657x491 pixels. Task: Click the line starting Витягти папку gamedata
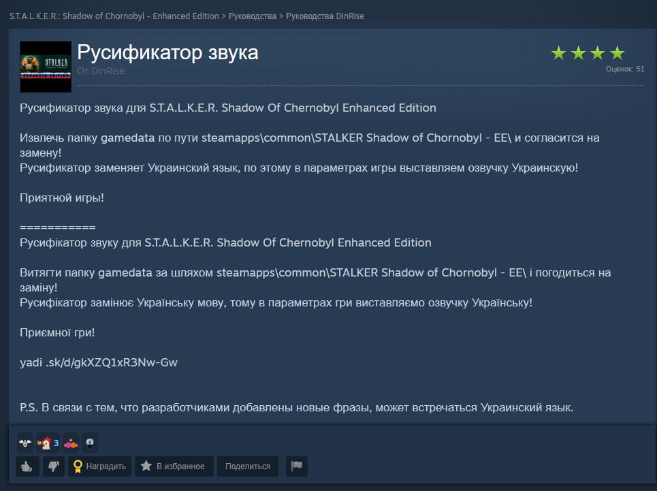pyautogui.click(x=315, y=280)
